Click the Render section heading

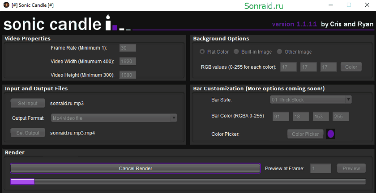[15, 152]
